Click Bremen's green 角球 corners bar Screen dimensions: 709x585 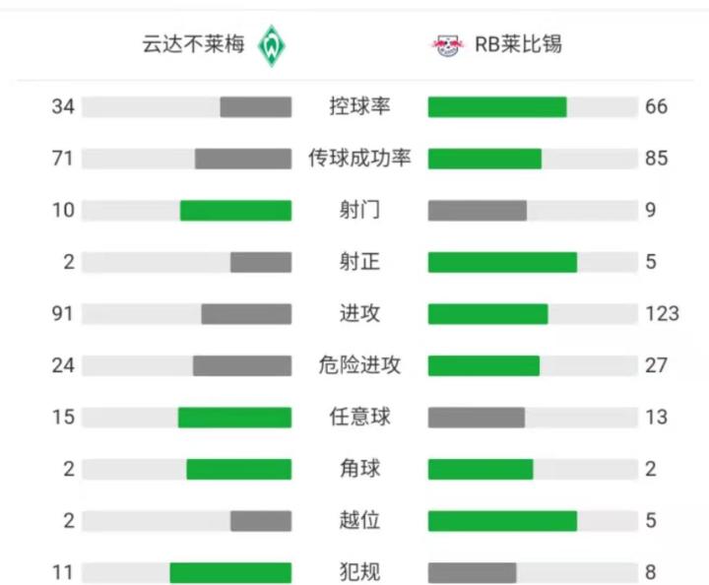239,469
